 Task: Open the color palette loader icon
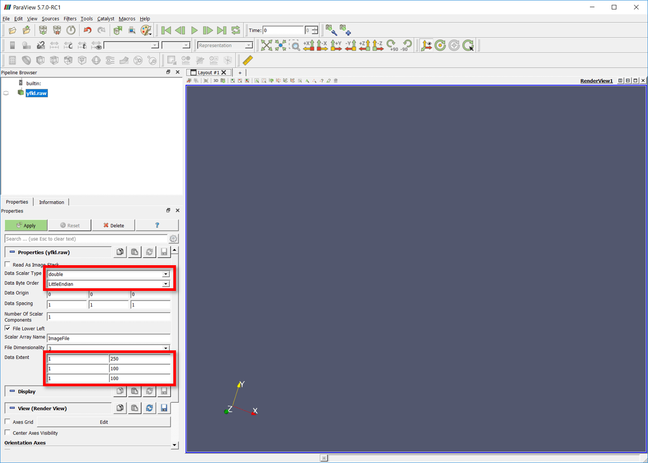pos(146,30)
